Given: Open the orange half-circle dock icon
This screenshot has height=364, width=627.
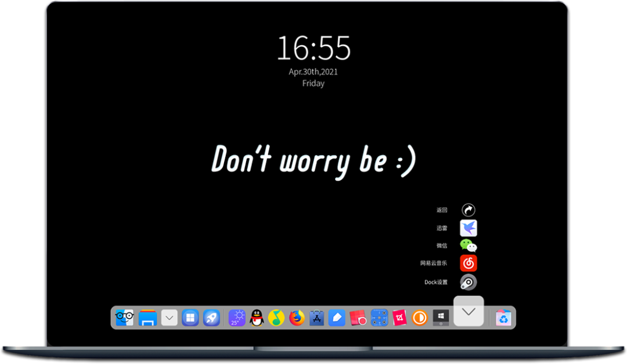Looking at the screenshot, I should pos(419,318).
